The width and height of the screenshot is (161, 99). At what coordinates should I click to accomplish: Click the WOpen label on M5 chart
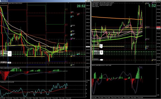154,60
